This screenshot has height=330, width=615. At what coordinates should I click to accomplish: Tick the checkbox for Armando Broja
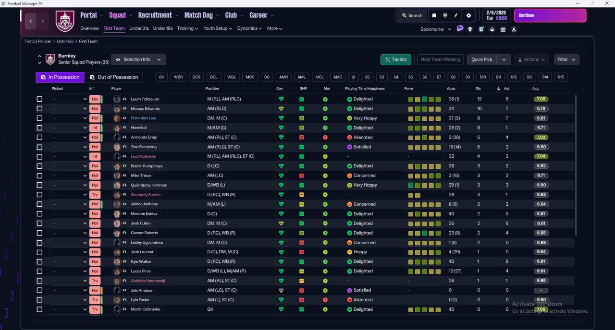pos(39,138)
